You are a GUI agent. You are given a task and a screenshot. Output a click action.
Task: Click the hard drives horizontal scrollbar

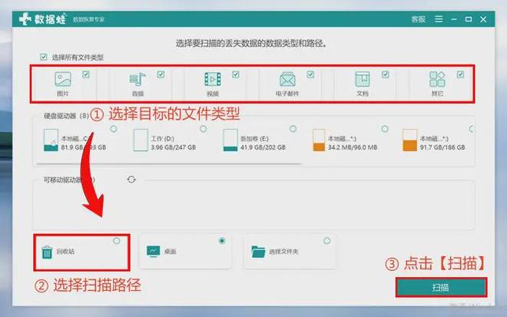click(x=169, y=163)
